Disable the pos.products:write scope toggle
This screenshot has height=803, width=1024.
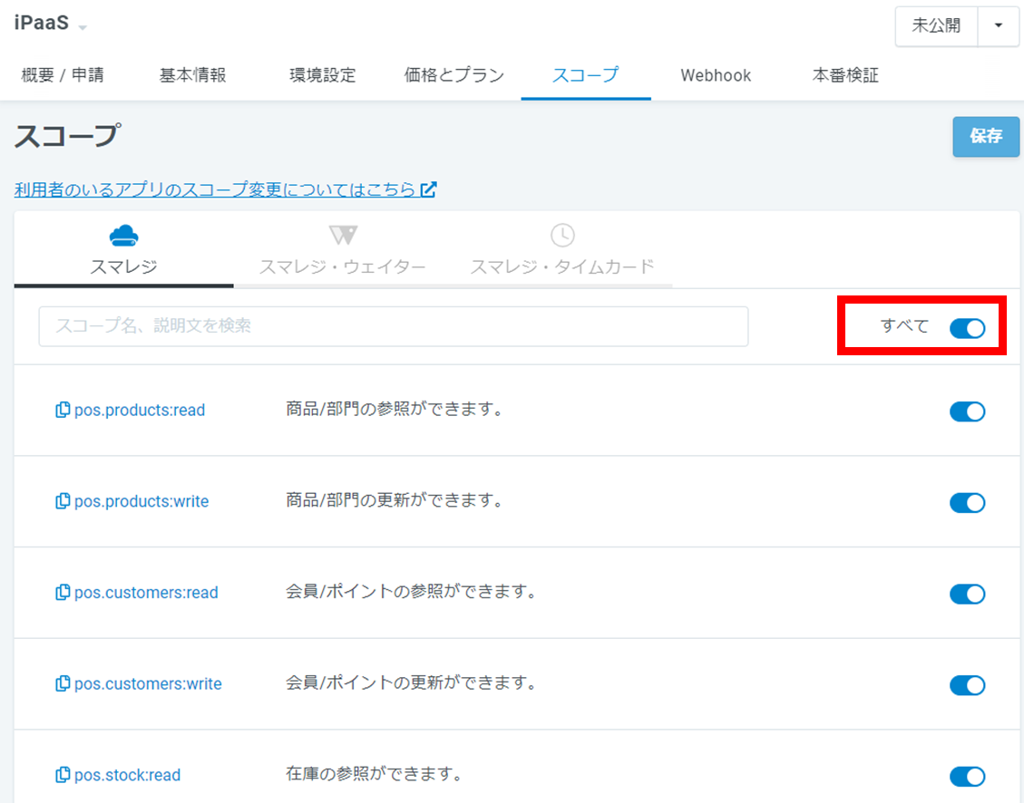click(967, 503)
